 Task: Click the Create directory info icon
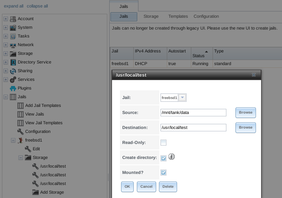172,157
